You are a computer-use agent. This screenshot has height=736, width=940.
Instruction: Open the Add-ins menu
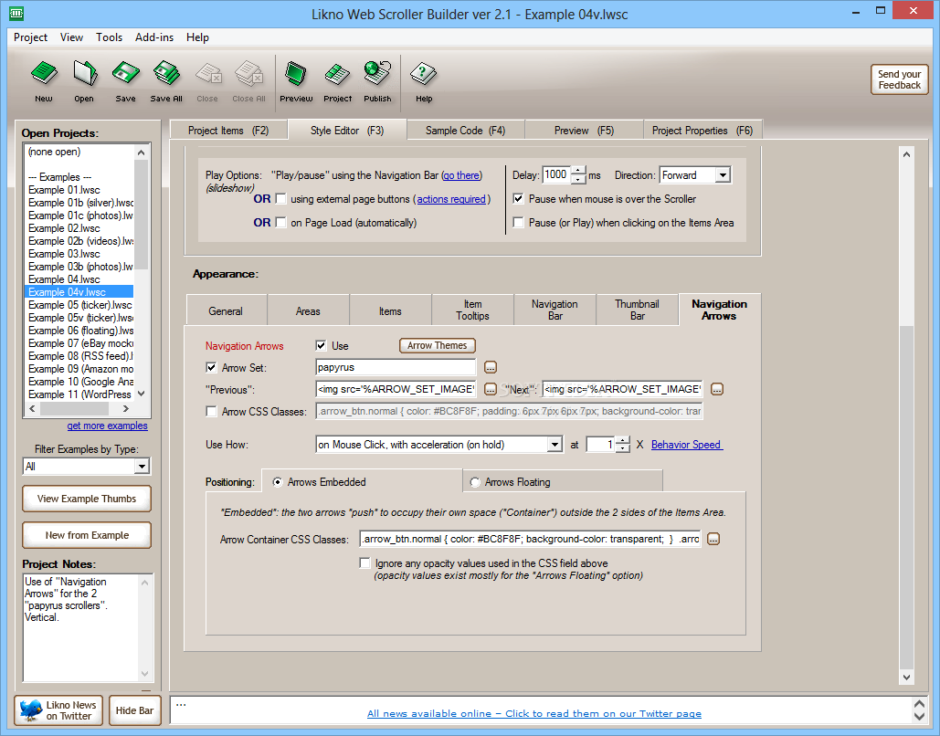tap(154, 37)
